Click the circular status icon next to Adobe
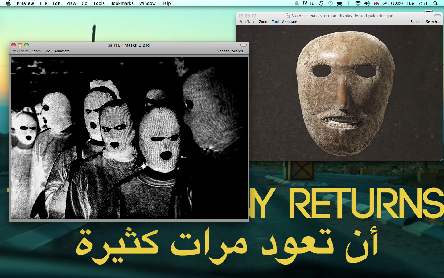This screenshot has width=444, height=278. pyautogui.click(x=321, y=3)
